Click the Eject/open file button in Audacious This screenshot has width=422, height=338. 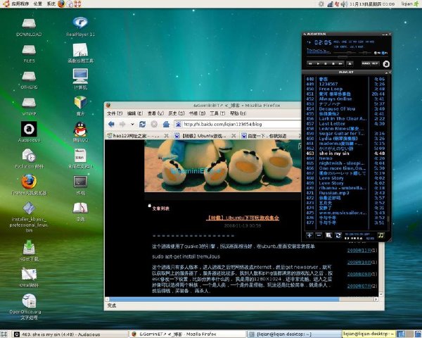[350, 64]
